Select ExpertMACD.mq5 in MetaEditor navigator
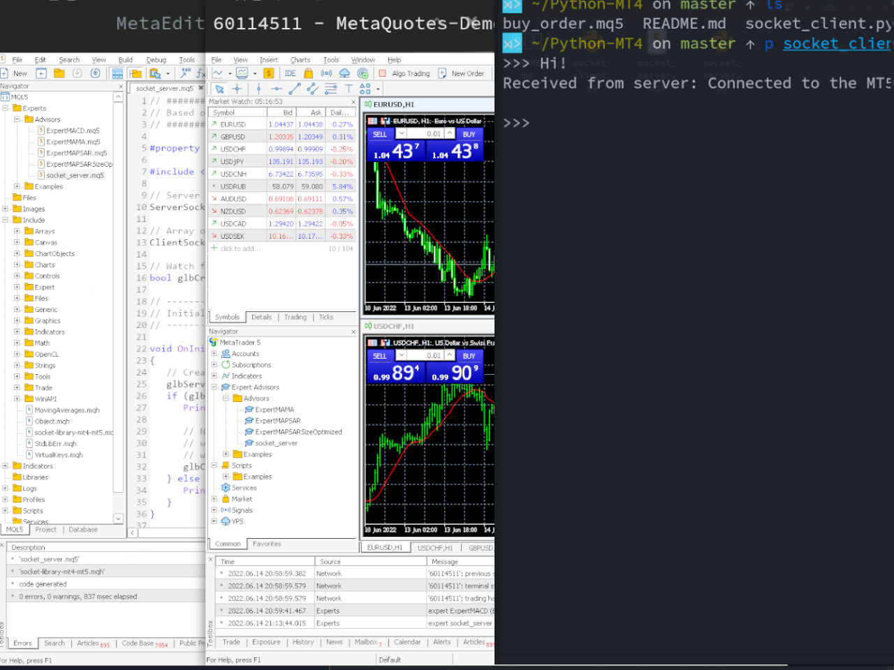 click(x=73, y=131)
